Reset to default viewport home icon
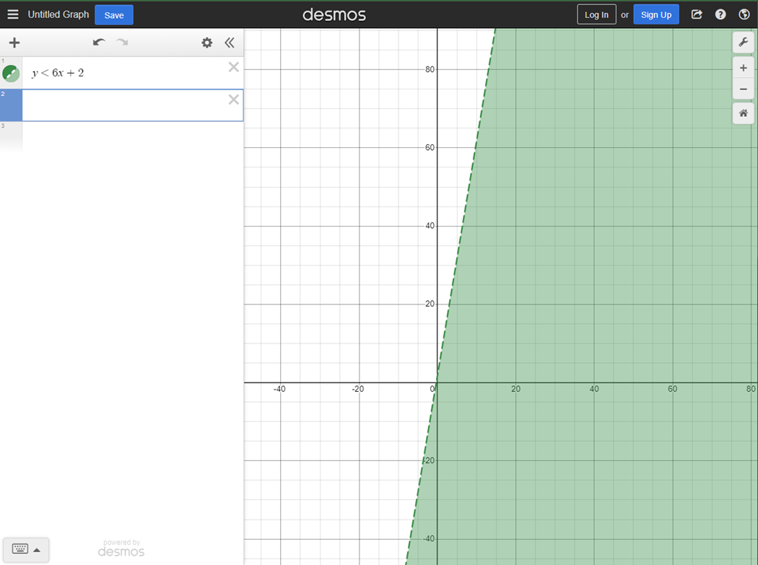 [744, 113]
